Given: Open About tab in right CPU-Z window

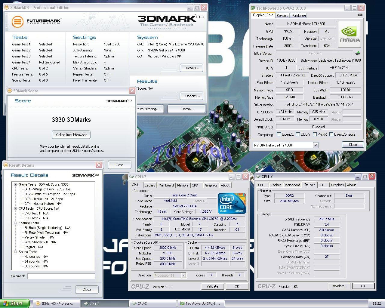Looking at the screenshot, I should (352, 185).
